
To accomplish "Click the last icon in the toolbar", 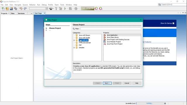I will click(101, 8).
